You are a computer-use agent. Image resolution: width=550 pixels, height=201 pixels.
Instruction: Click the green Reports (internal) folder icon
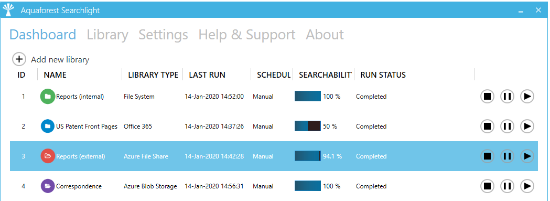pyautogui.click(x=48, y=96)
